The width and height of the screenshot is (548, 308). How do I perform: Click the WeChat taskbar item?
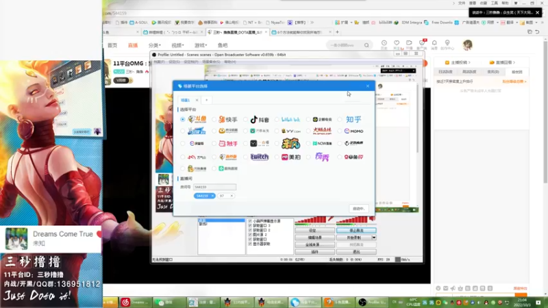pos(169,302)
